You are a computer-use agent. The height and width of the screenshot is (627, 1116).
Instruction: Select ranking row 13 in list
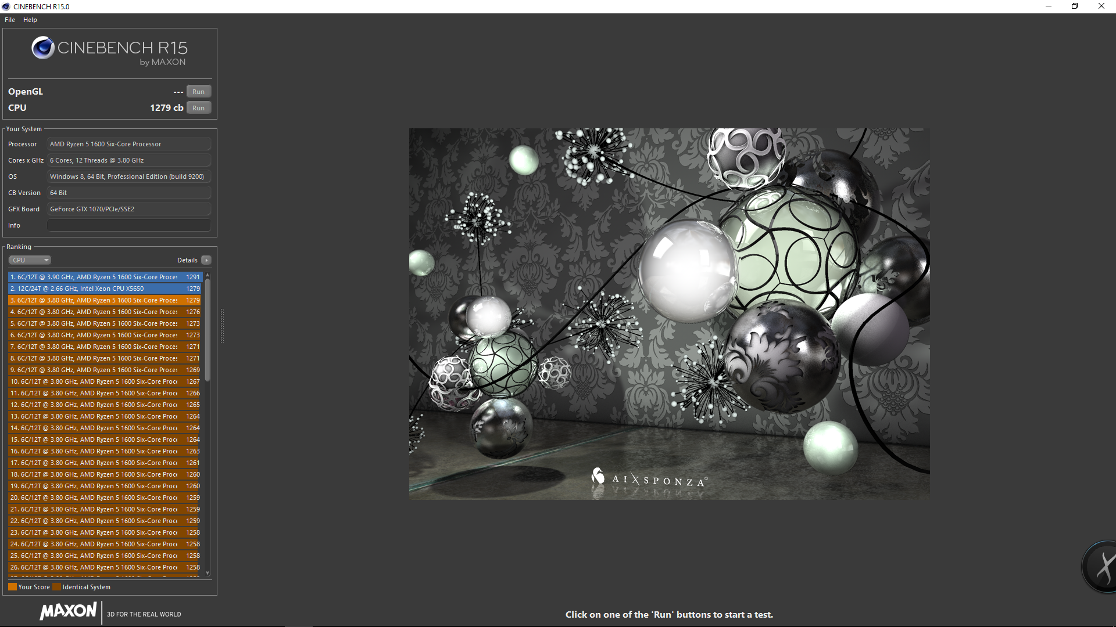[x=105, y=416]
